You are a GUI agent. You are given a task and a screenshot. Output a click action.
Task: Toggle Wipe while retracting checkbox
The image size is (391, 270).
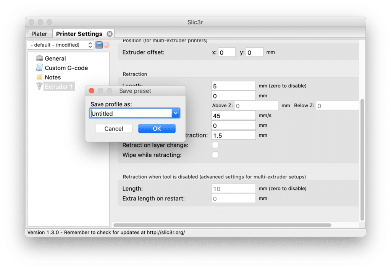pos(215,155)
